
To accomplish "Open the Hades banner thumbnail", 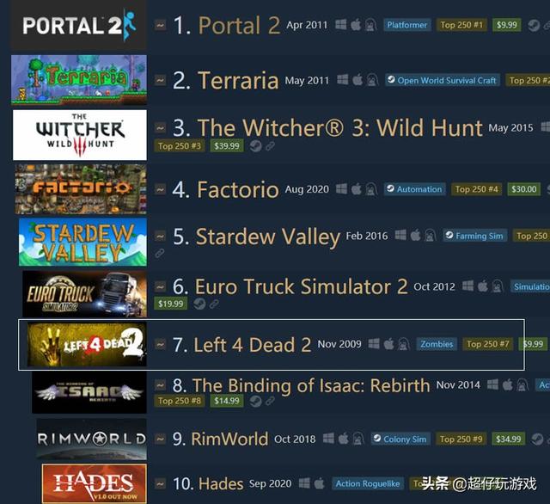I will (94, 483).
